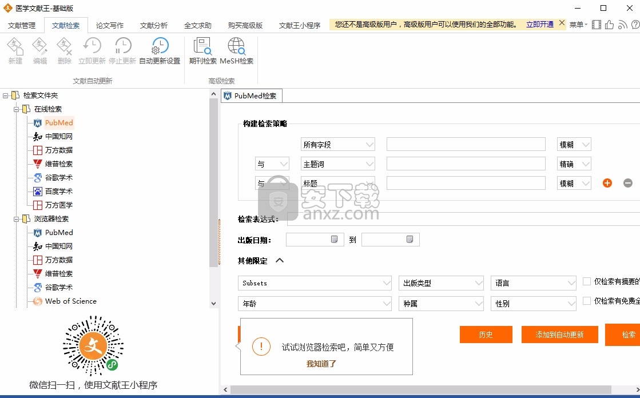Close the upgrade notification banner
Image resolution: width=640 pixels, height=398 pixels.
point(562,23)
